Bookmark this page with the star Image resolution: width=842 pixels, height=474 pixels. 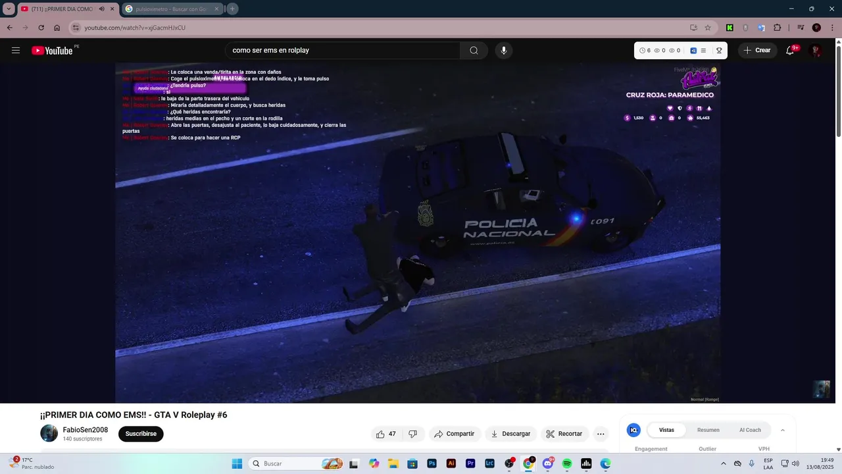pos(708,28)
